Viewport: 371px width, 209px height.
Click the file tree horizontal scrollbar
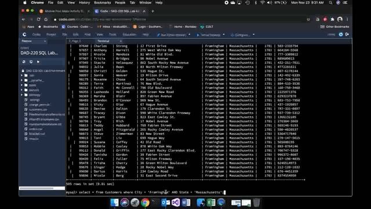[36, 188]
